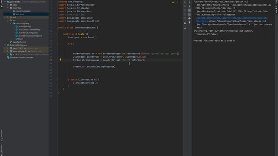Go to next highlighted problem arrow
The image size is (278, 156).
[x=181, y=2]
